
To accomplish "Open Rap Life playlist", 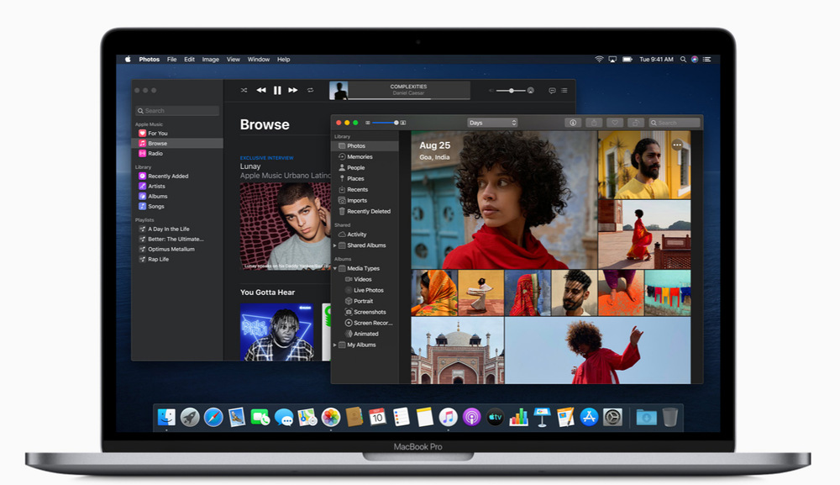I will click(x=177, y=260).
